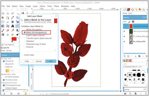Open the File menu
The image size is (149, 96).
click(3, 6)
